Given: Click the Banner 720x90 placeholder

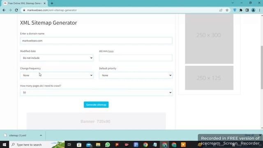Looking at the screenshot, I should (x=96, y=121).
